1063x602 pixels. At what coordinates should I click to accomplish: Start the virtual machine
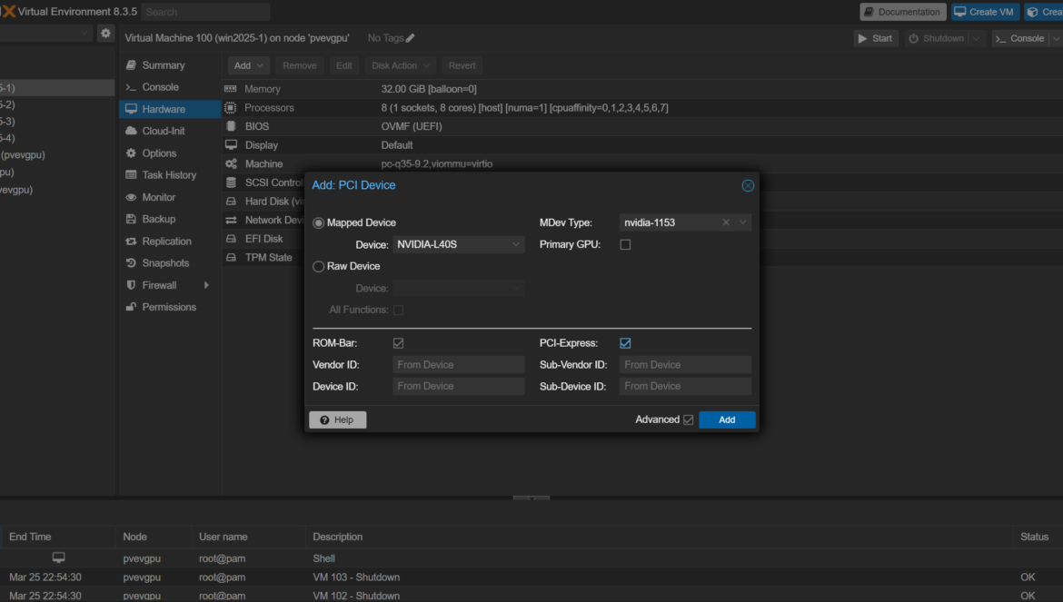[x=876, y=39]
